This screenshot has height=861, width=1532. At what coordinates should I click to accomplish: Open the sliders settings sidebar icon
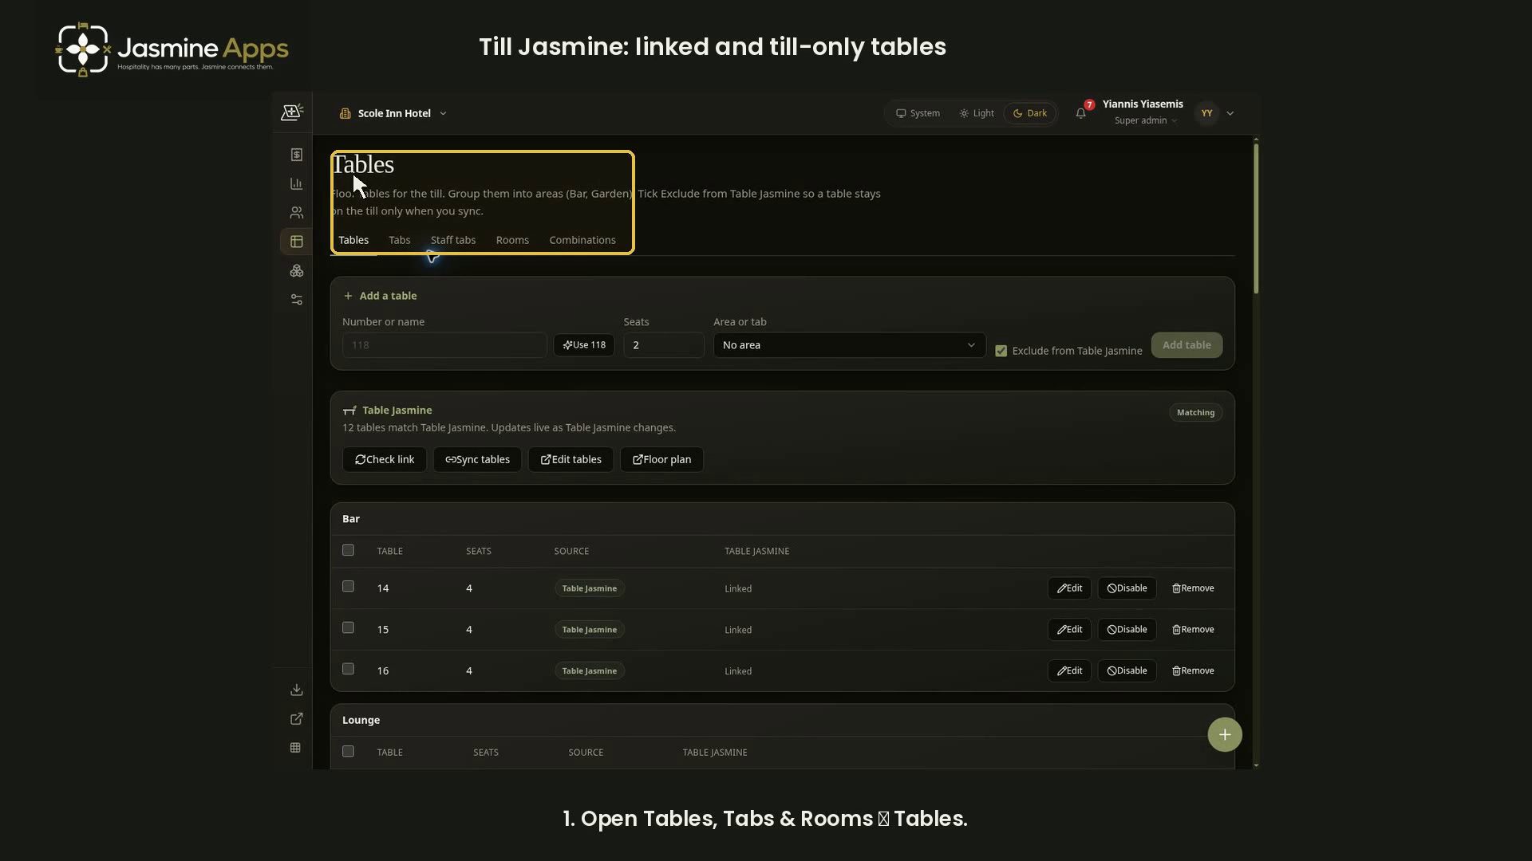[296, 300]
